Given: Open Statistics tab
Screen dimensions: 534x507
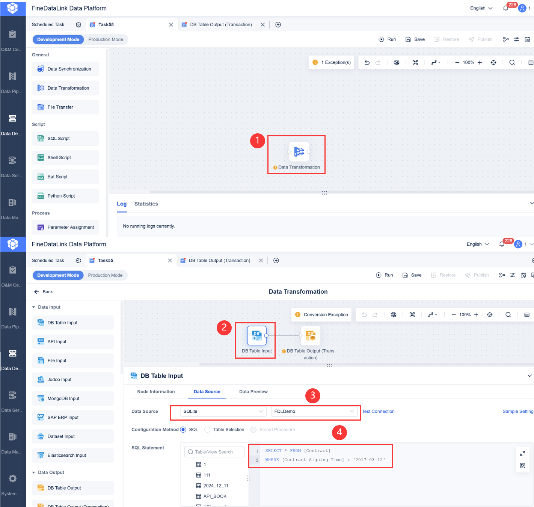Looking at the screenshot, I should [146, 204].
